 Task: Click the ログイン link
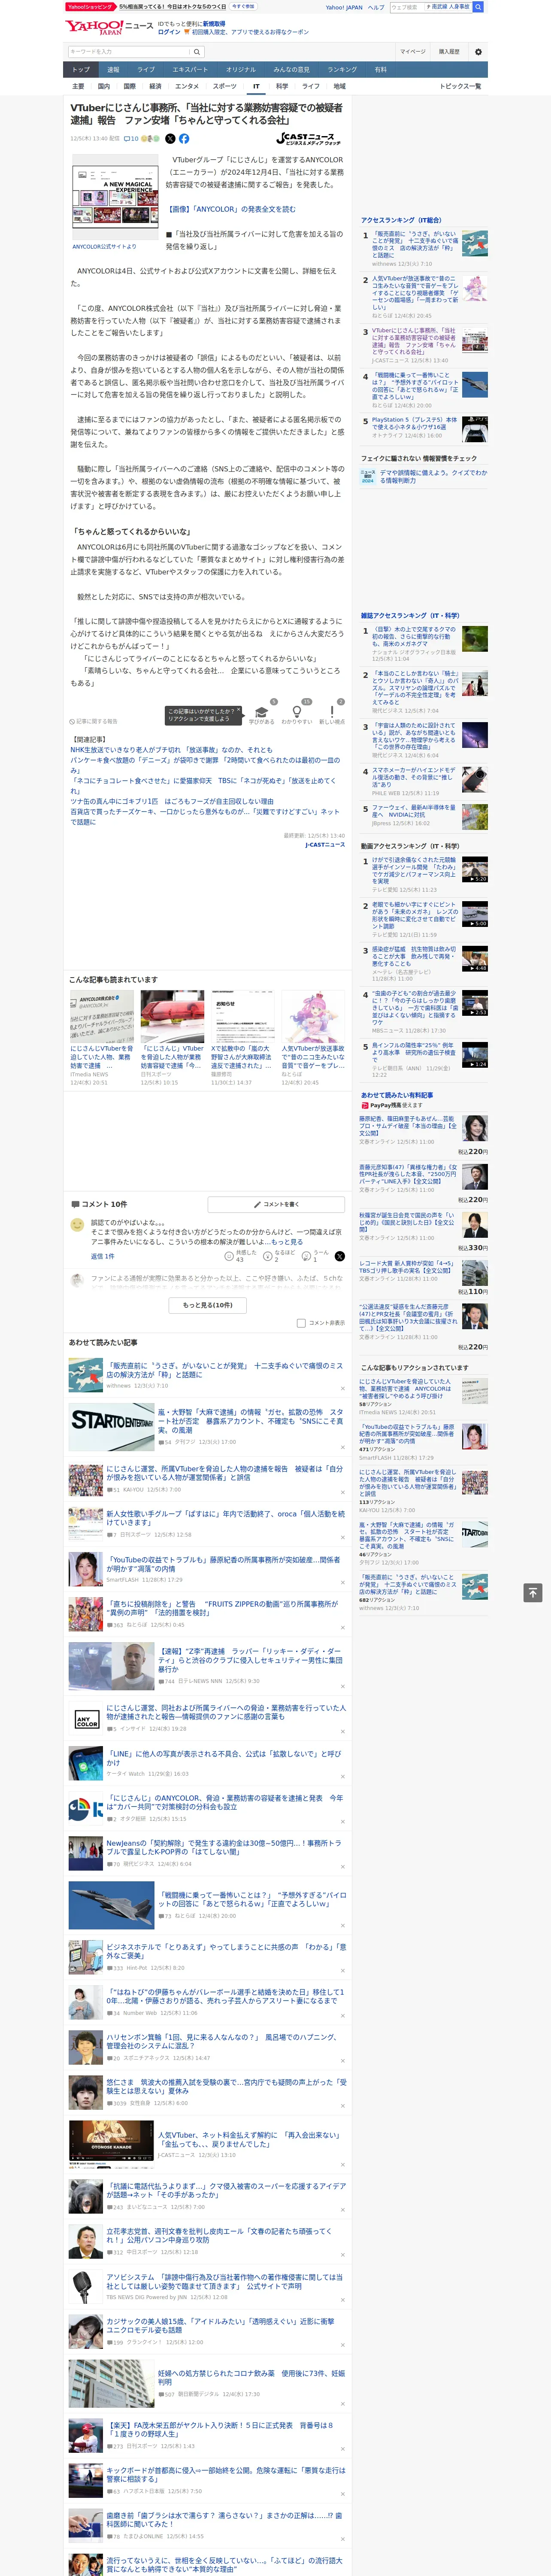pos(169,32)
